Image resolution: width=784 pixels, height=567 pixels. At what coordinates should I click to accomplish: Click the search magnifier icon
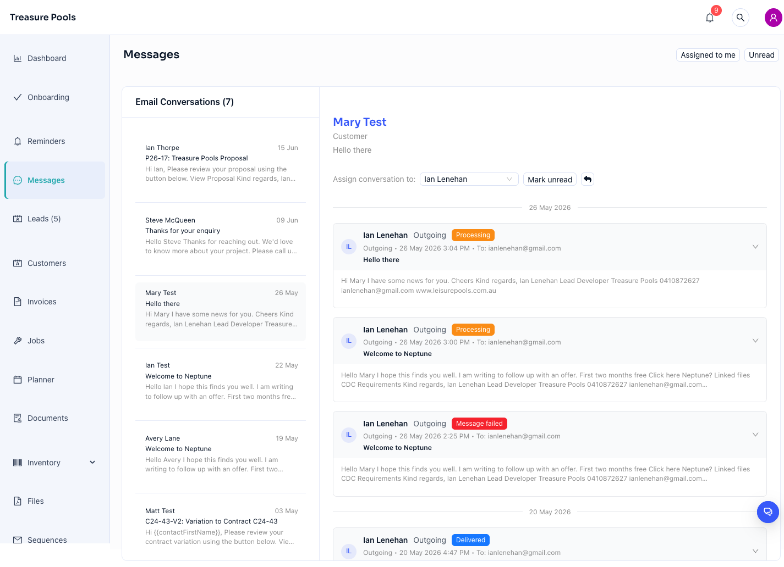(741, 18)
